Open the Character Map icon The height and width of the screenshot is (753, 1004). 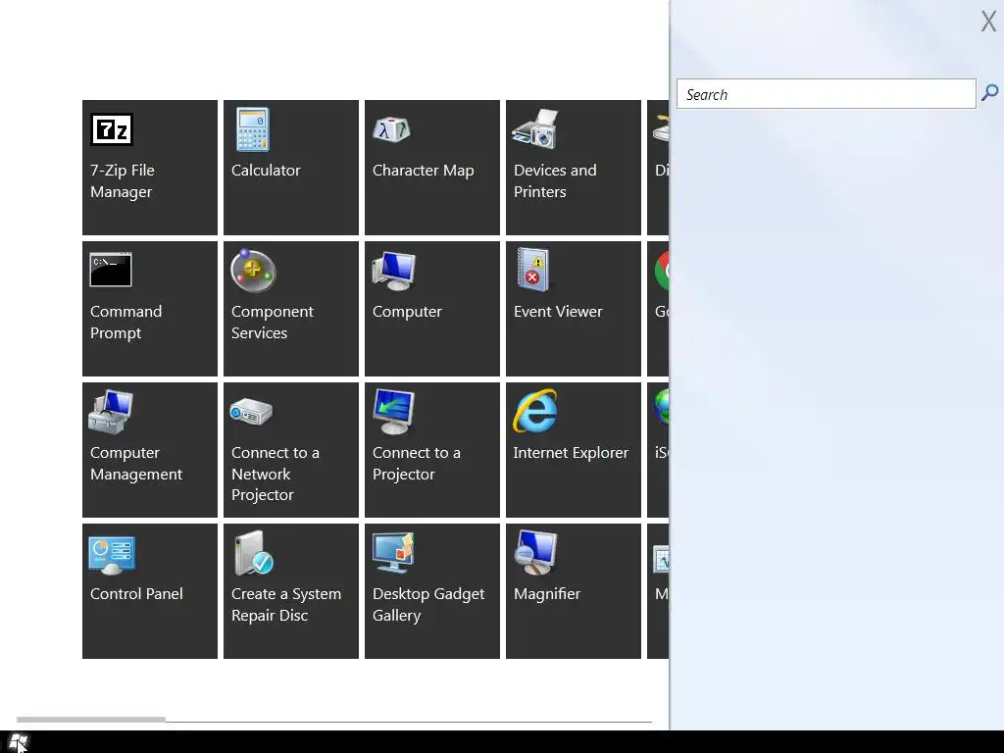tap(391, 130)
